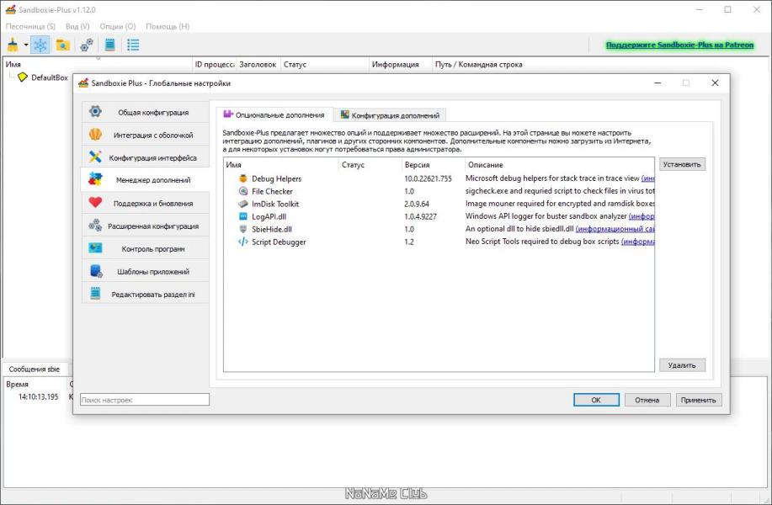The width and height of the screenshot is (772, 505).
Task: Select the ImDisk Toolkit addon row
Action: coord(438,204)
